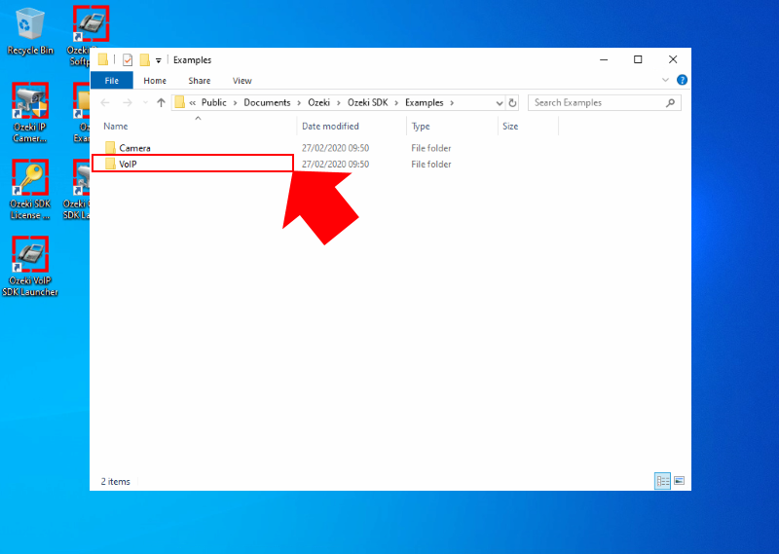Switch to Details view layout
779x554 pixels.
(x=662, y=481)
